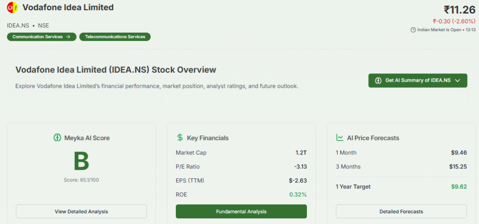Click the ROE value 0.32%
Image resolution: width=479 pixels, height=224 pixels.
point(298,195)
